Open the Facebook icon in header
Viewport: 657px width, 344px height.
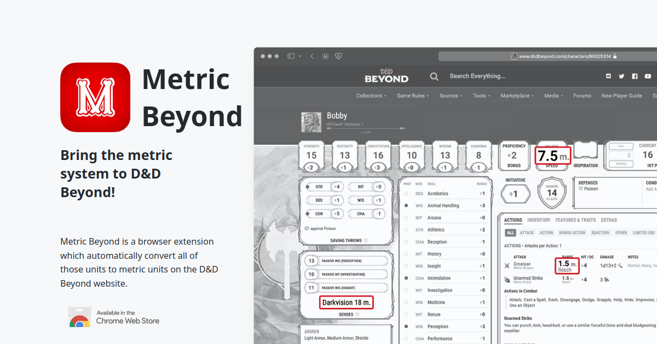click(x=635, y=76)
